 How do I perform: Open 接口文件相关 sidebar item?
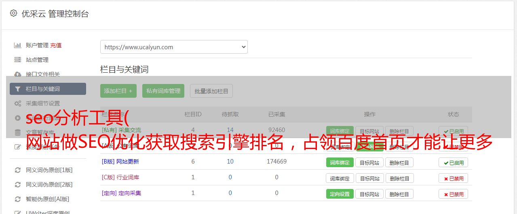[43, 74]
